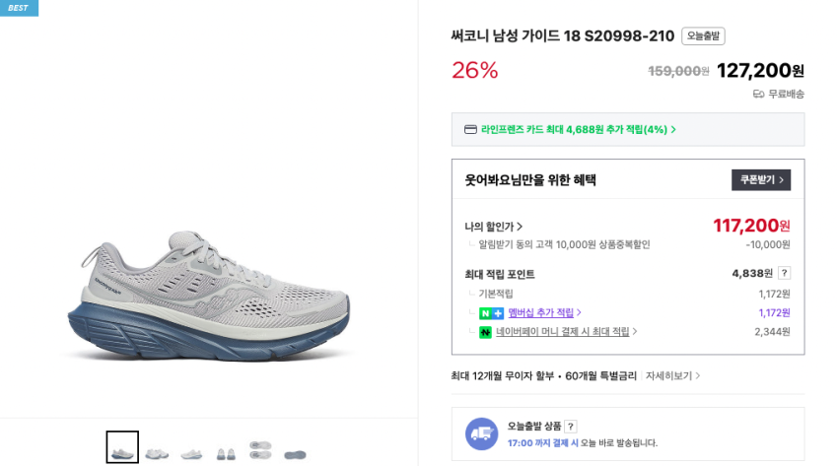Select the third shoe thumbnail
This screenshot has width=837, height=466.
point(191,453)
